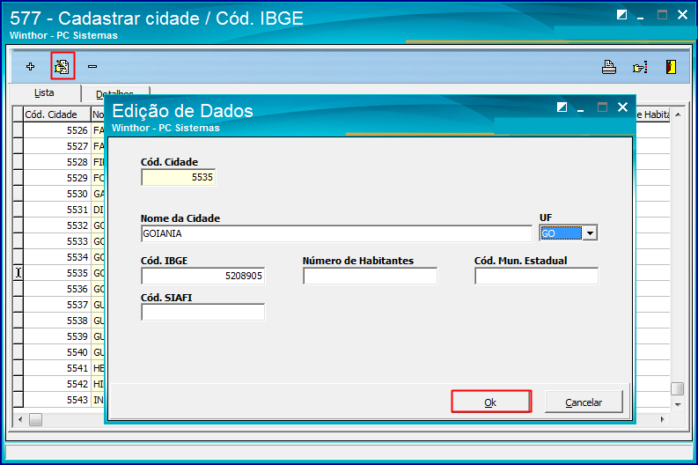Maximize the Edição de Dados dialog
The height and width of the screenshot is (465, 698).
pyautogui.click(x=602, y=107)
